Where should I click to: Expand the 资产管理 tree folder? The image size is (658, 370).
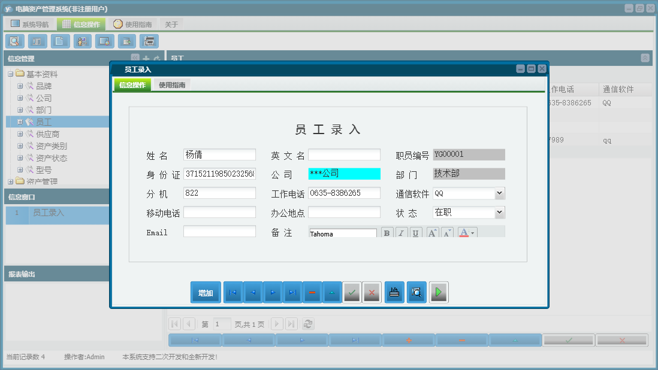(x=10, y=181)
